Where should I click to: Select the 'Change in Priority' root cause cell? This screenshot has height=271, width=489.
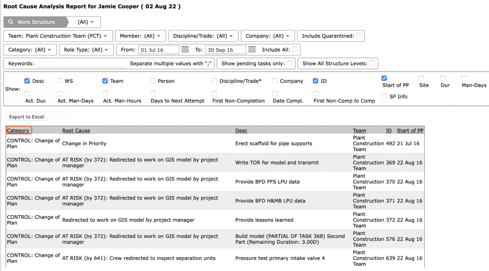[x=84, y=143]
